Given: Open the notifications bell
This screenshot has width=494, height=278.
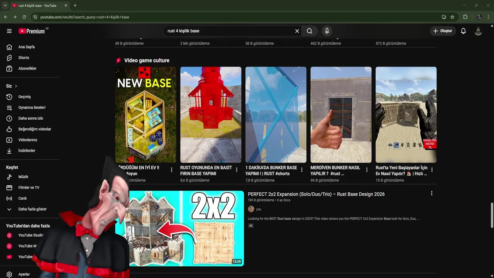Looking at the screenshot, I should point(464,31).
